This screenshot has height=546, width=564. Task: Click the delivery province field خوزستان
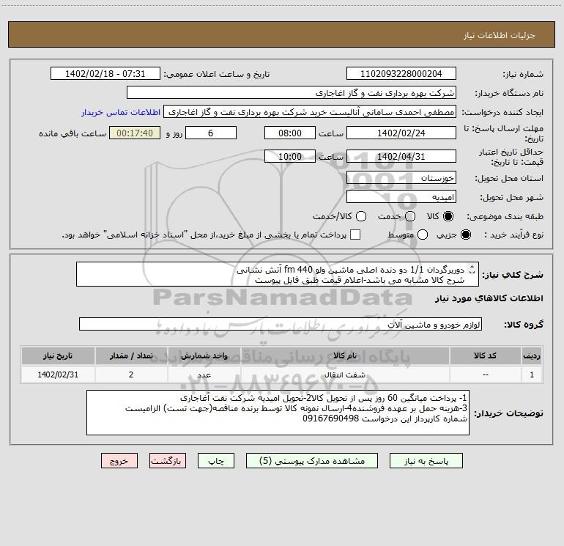[x=401, y=178]
